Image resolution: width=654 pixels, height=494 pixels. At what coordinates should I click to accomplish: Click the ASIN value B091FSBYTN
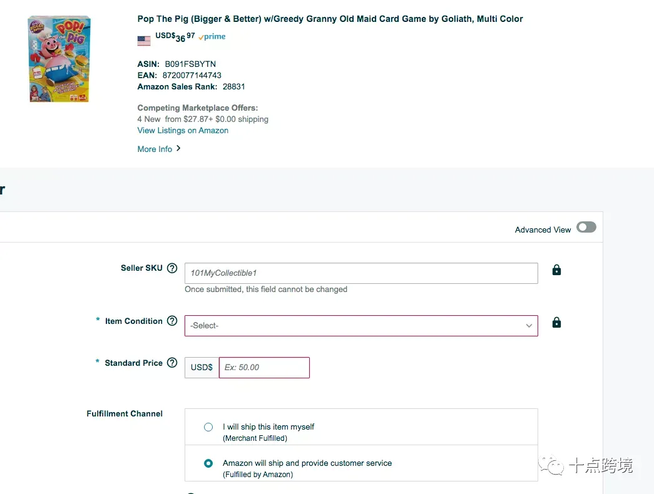(x=190, y=64)
